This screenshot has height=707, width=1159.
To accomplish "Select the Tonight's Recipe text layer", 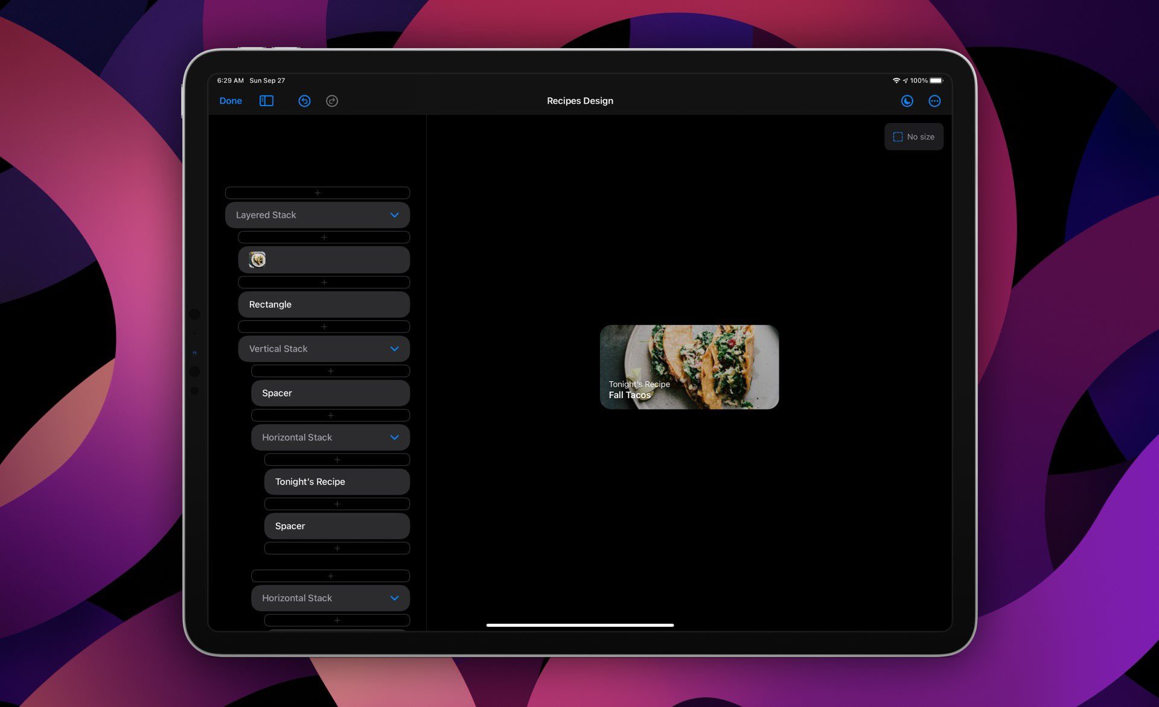I will [x=337, y=481].
